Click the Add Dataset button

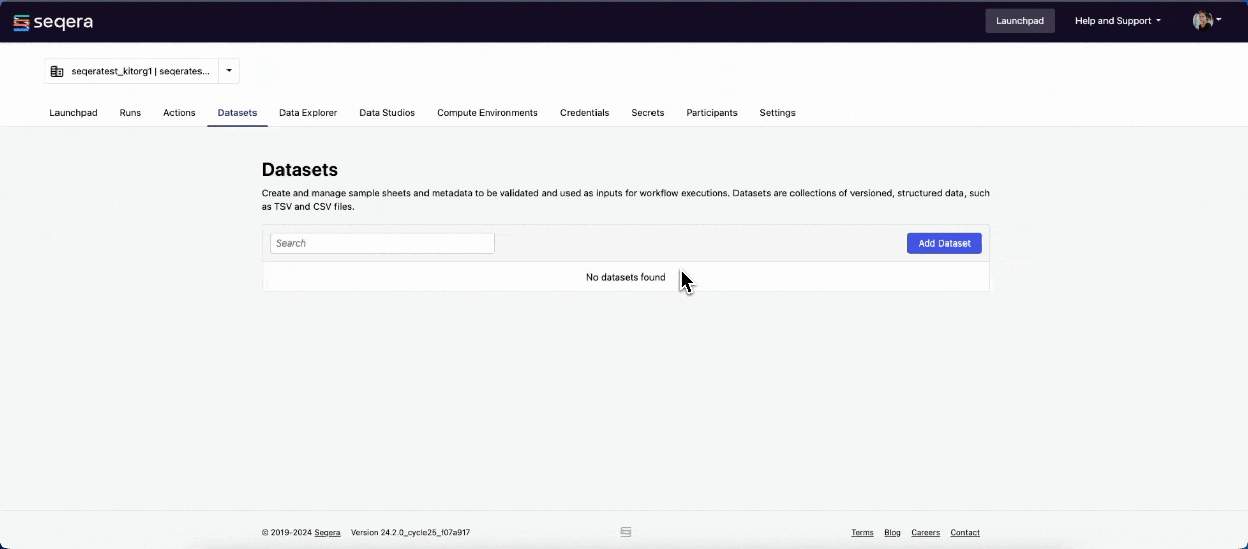[x=944, y=243]
